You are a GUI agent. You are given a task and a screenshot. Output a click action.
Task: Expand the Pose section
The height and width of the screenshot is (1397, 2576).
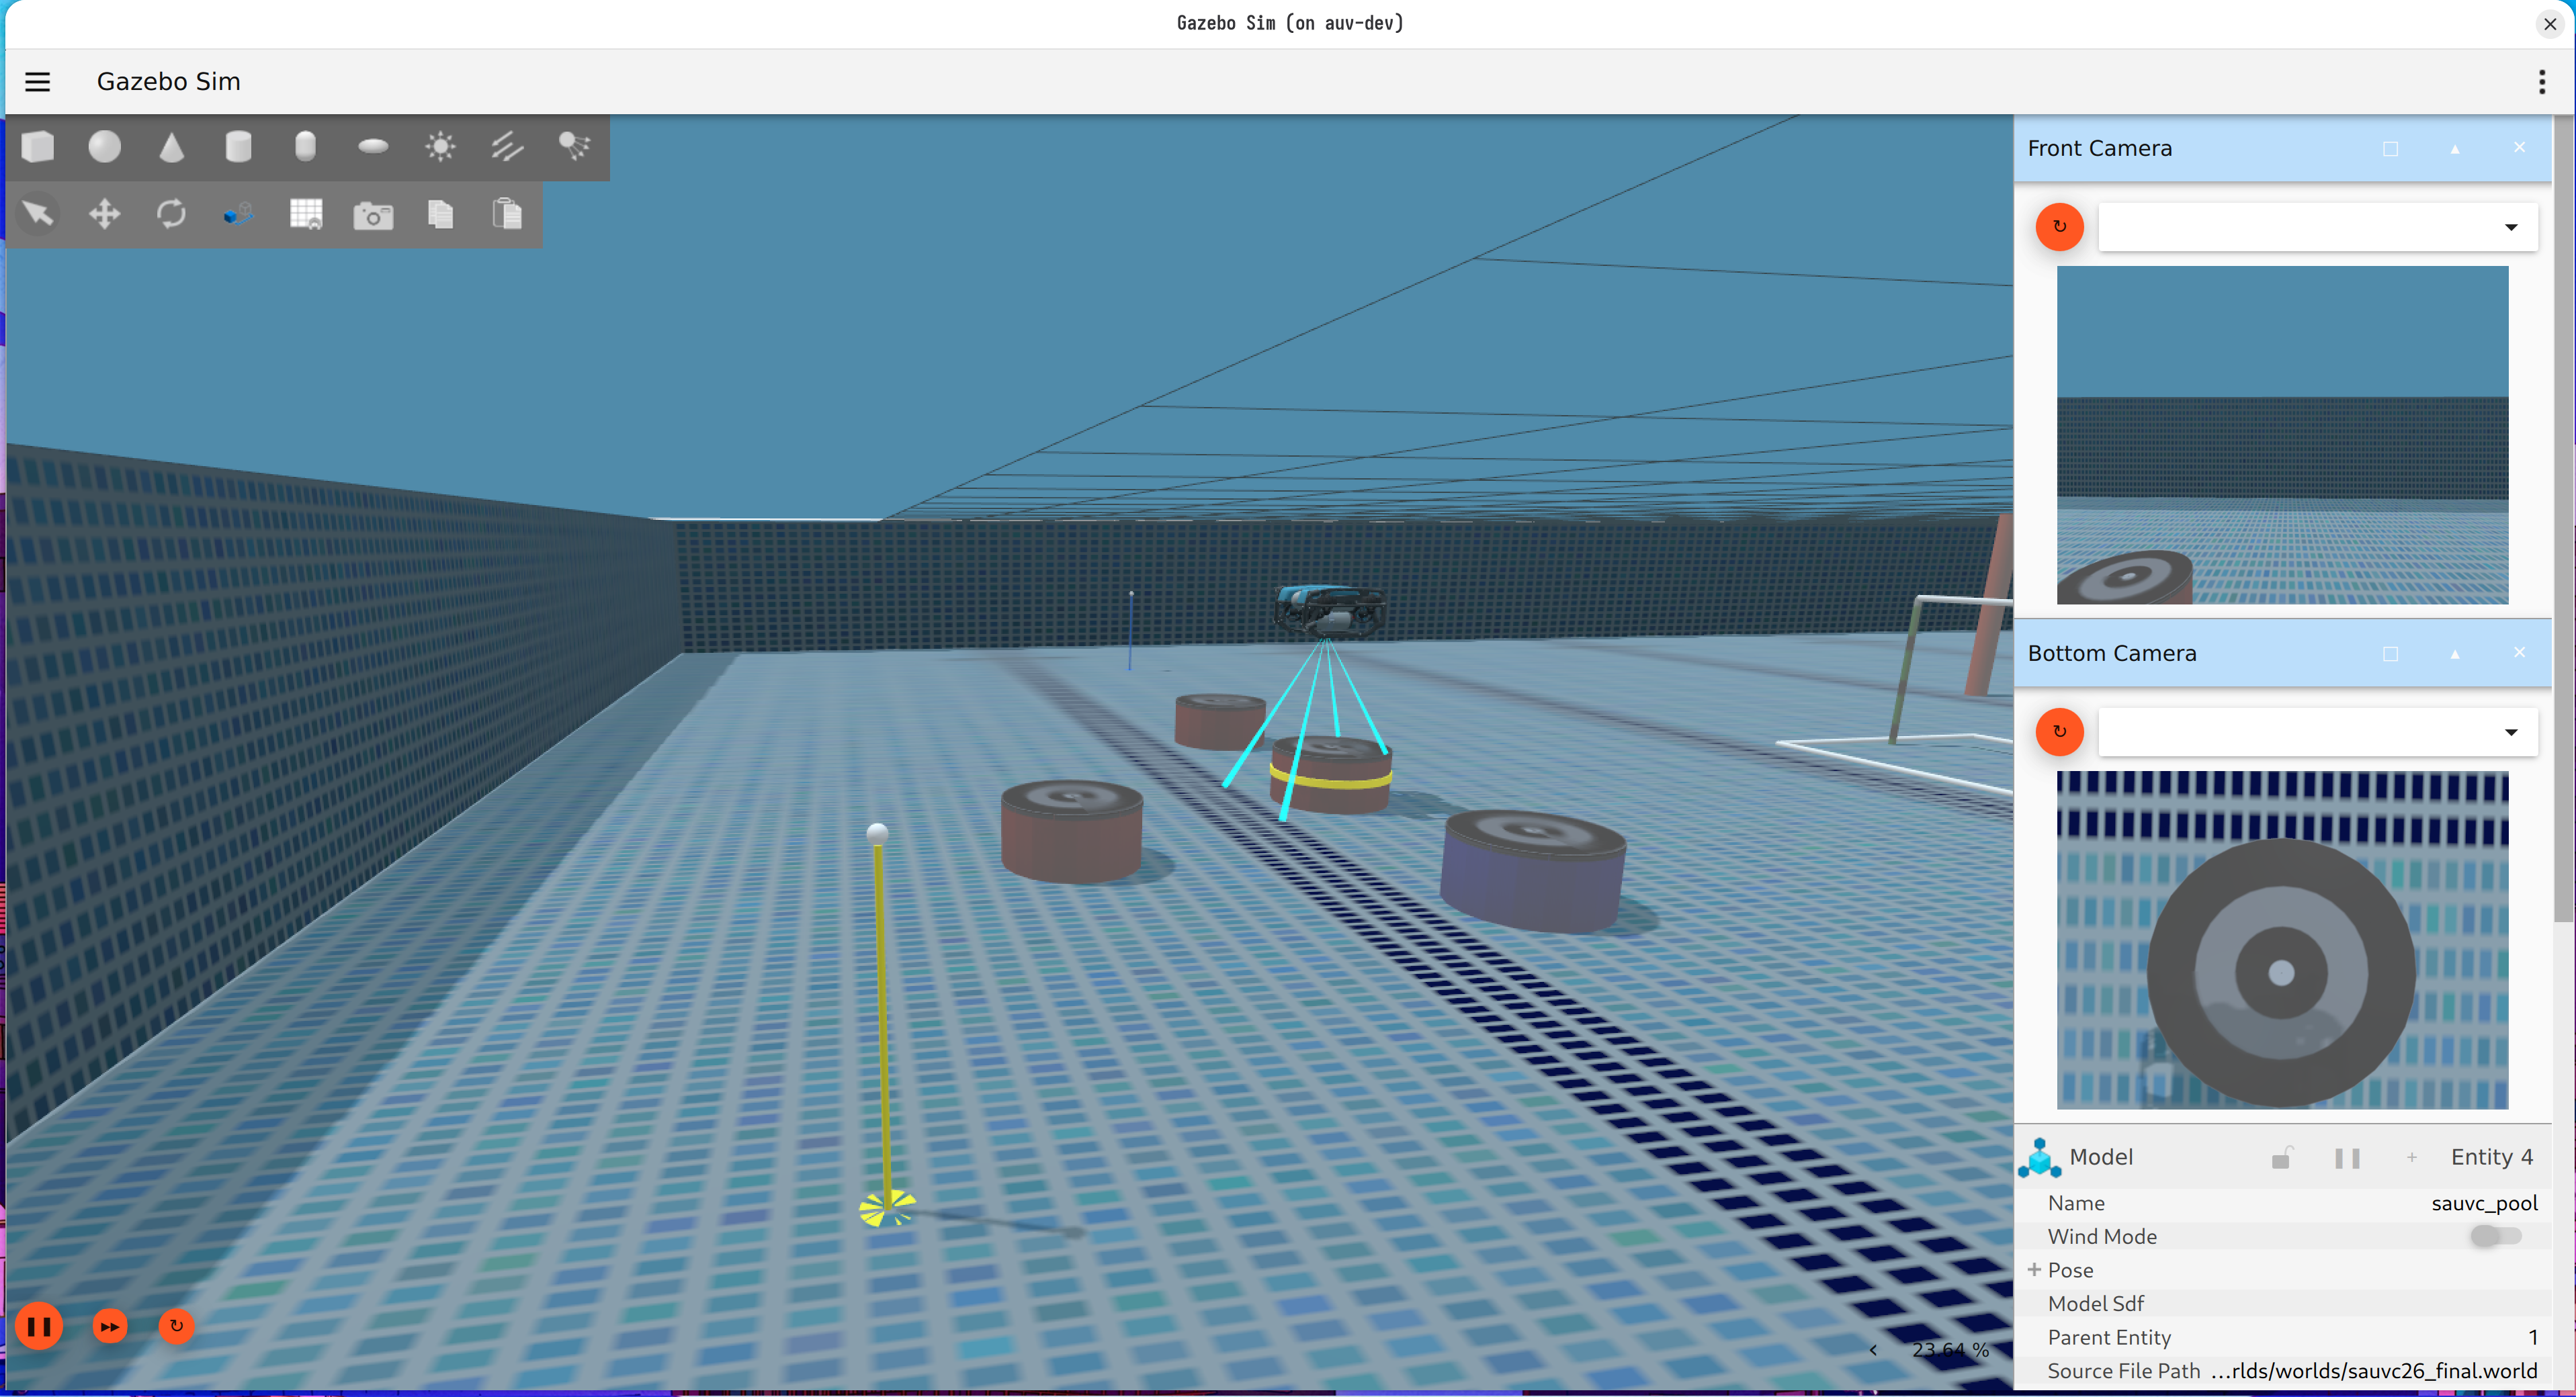click(2034, 1269)
